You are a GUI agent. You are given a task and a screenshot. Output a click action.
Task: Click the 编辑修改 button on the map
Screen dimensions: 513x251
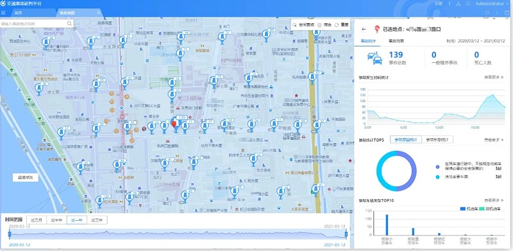click(x=26, y=177)
